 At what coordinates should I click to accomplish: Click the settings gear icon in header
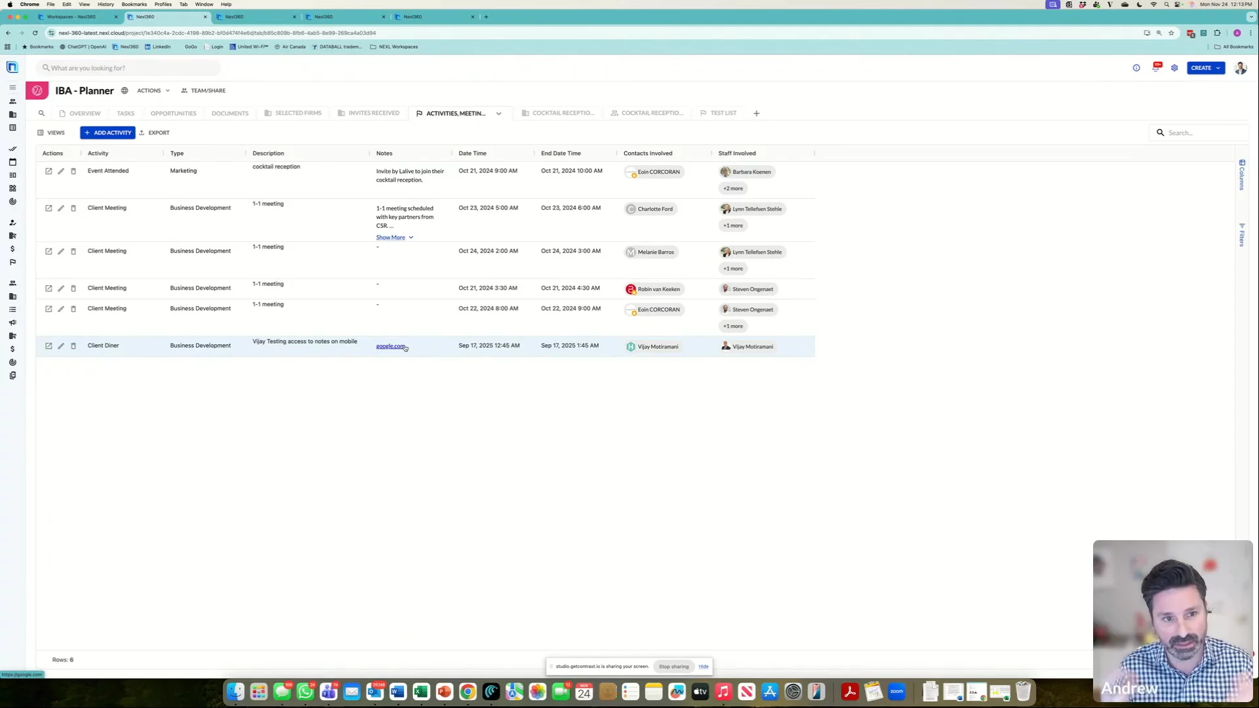[x=1174, y=68]
